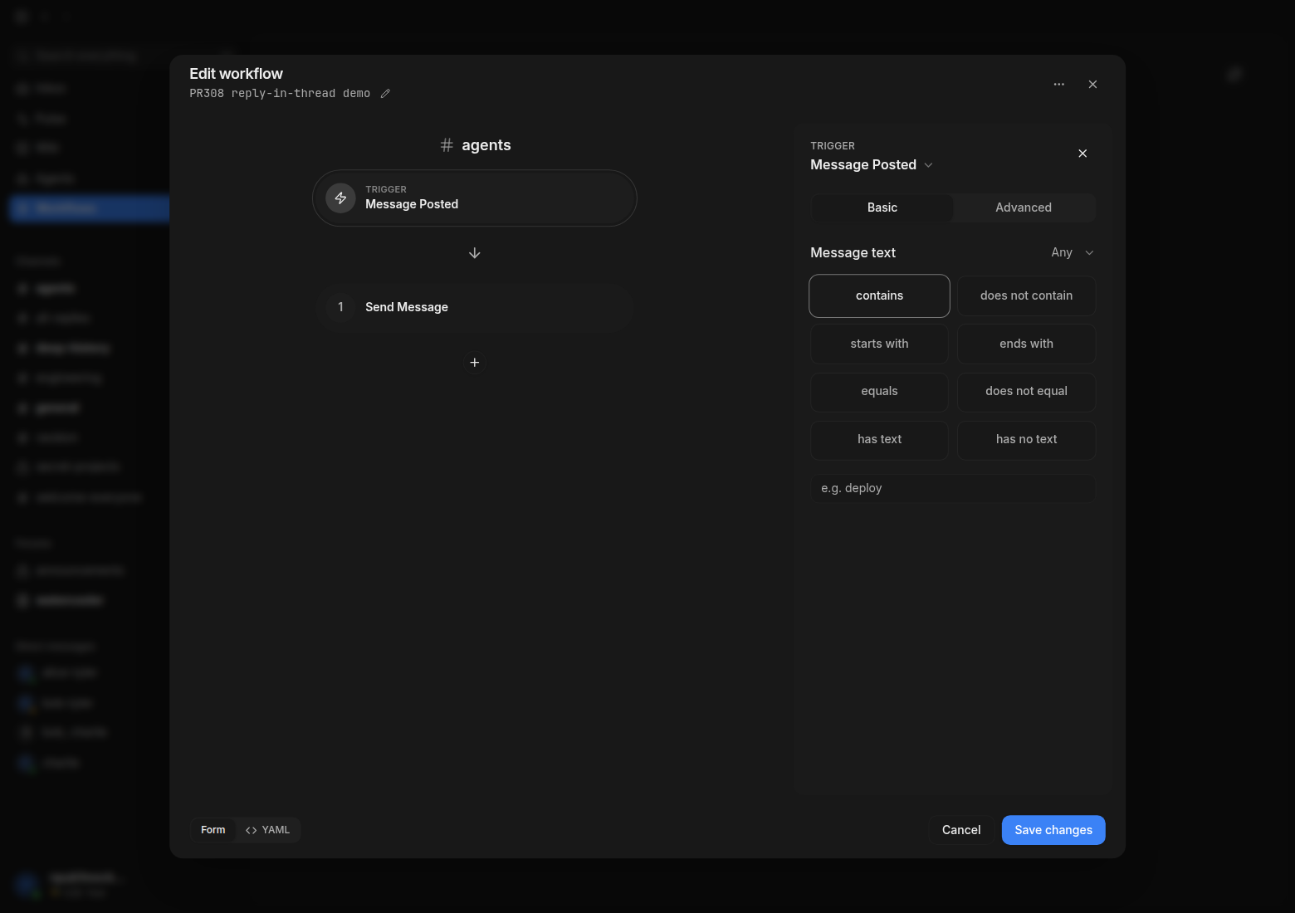Screen dimensions: 1295x913
Task: Select the Send Message step
Action: coord(475,307)
